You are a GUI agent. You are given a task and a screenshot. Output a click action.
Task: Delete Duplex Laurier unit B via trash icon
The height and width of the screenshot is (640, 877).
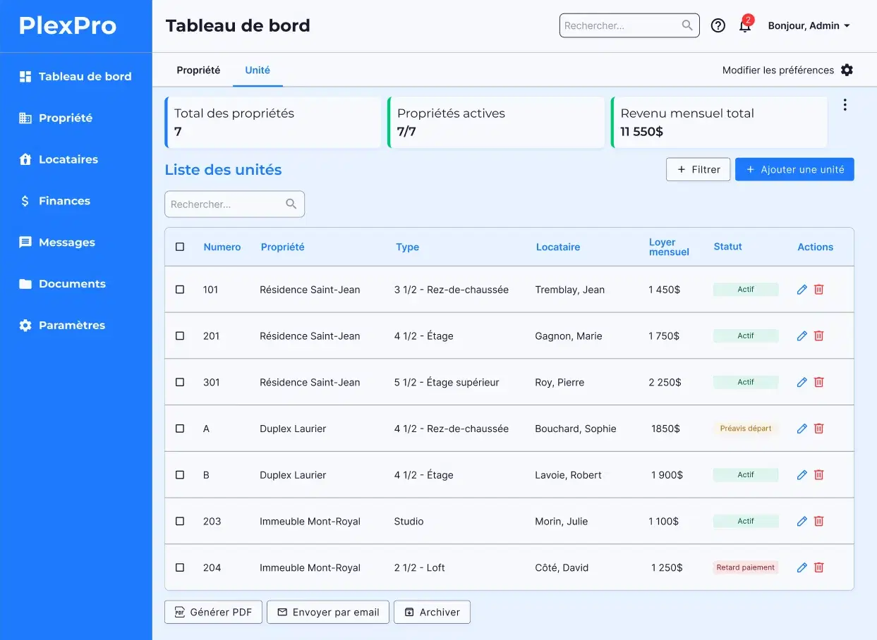(x=818, y=475)
